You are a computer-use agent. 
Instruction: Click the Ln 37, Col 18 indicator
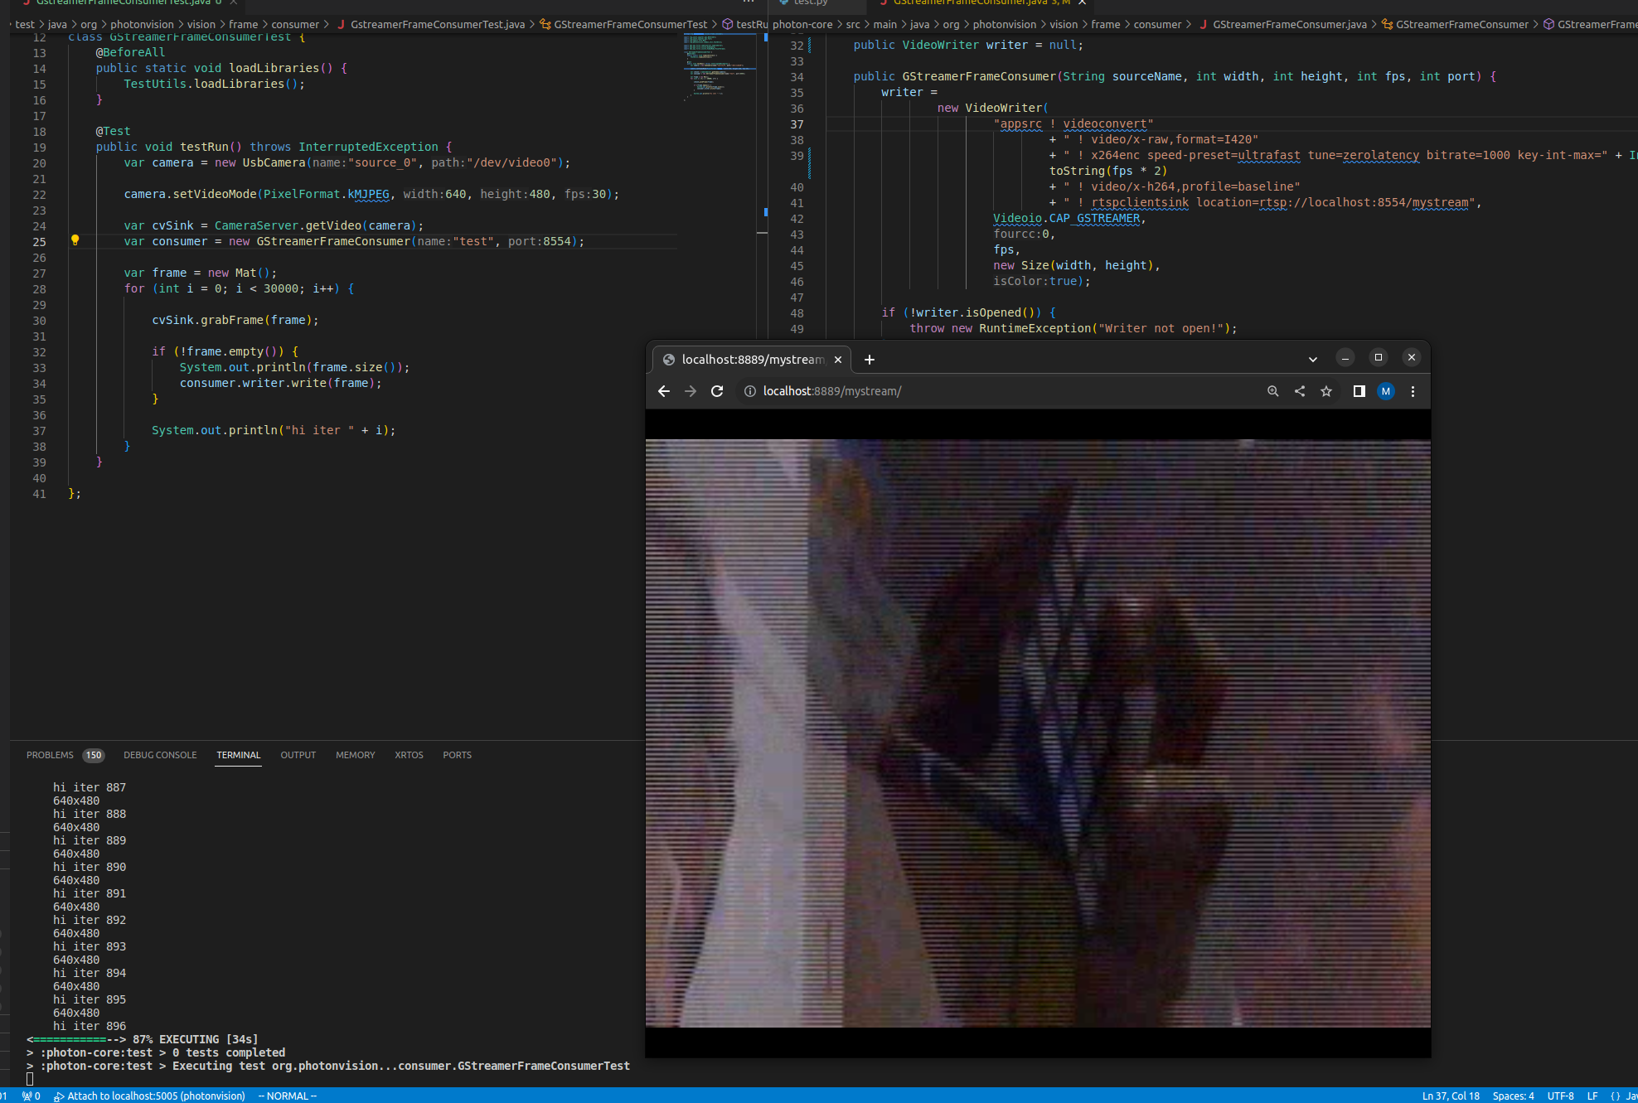click(x=1451, y=1096)
